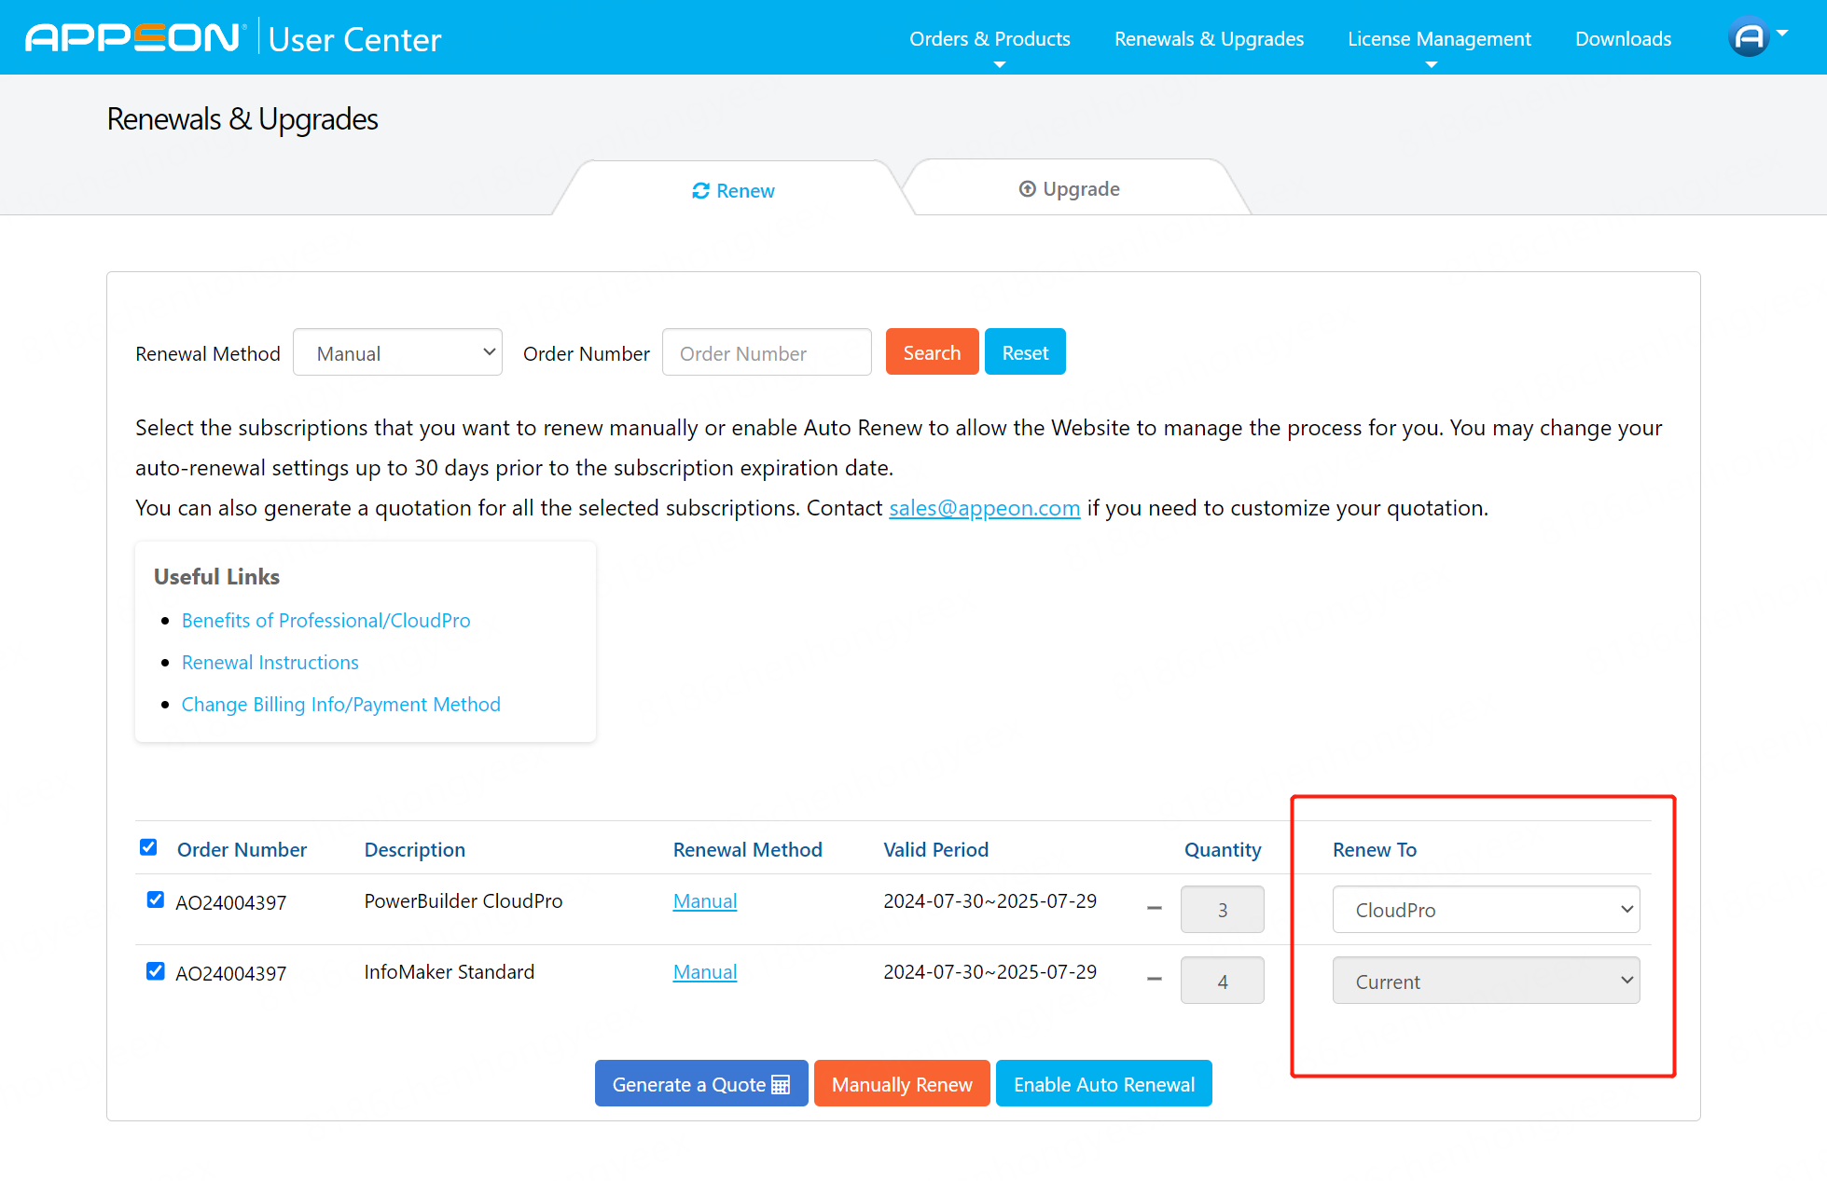
Task: Click the Description column header
Action: coord(414,850)
